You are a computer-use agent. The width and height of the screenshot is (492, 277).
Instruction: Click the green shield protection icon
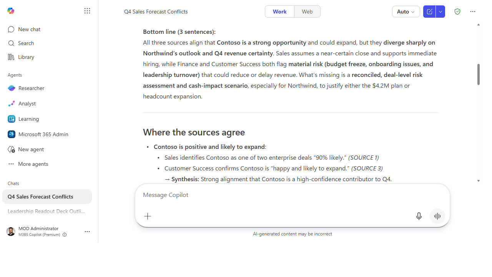pyautogui.click(x=457, y=12)
